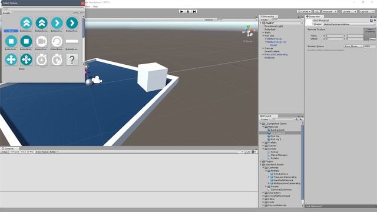Toggle Double Sided Global Illumination checkbox
The width and height of the screenshot is (377, 212).
pyautogui.click(x=365, y=50)
